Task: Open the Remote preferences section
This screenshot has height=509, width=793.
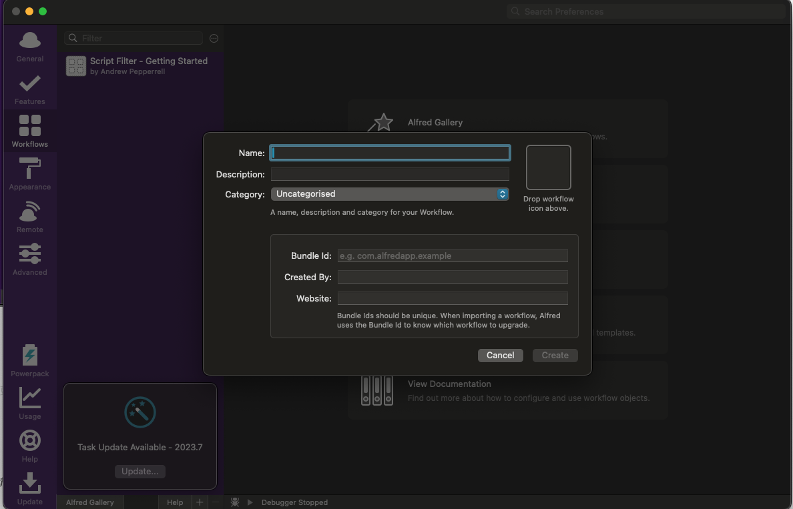Action: click(30, 217)
